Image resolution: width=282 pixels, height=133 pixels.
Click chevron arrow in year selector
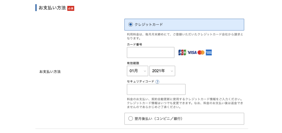(172, 71)
